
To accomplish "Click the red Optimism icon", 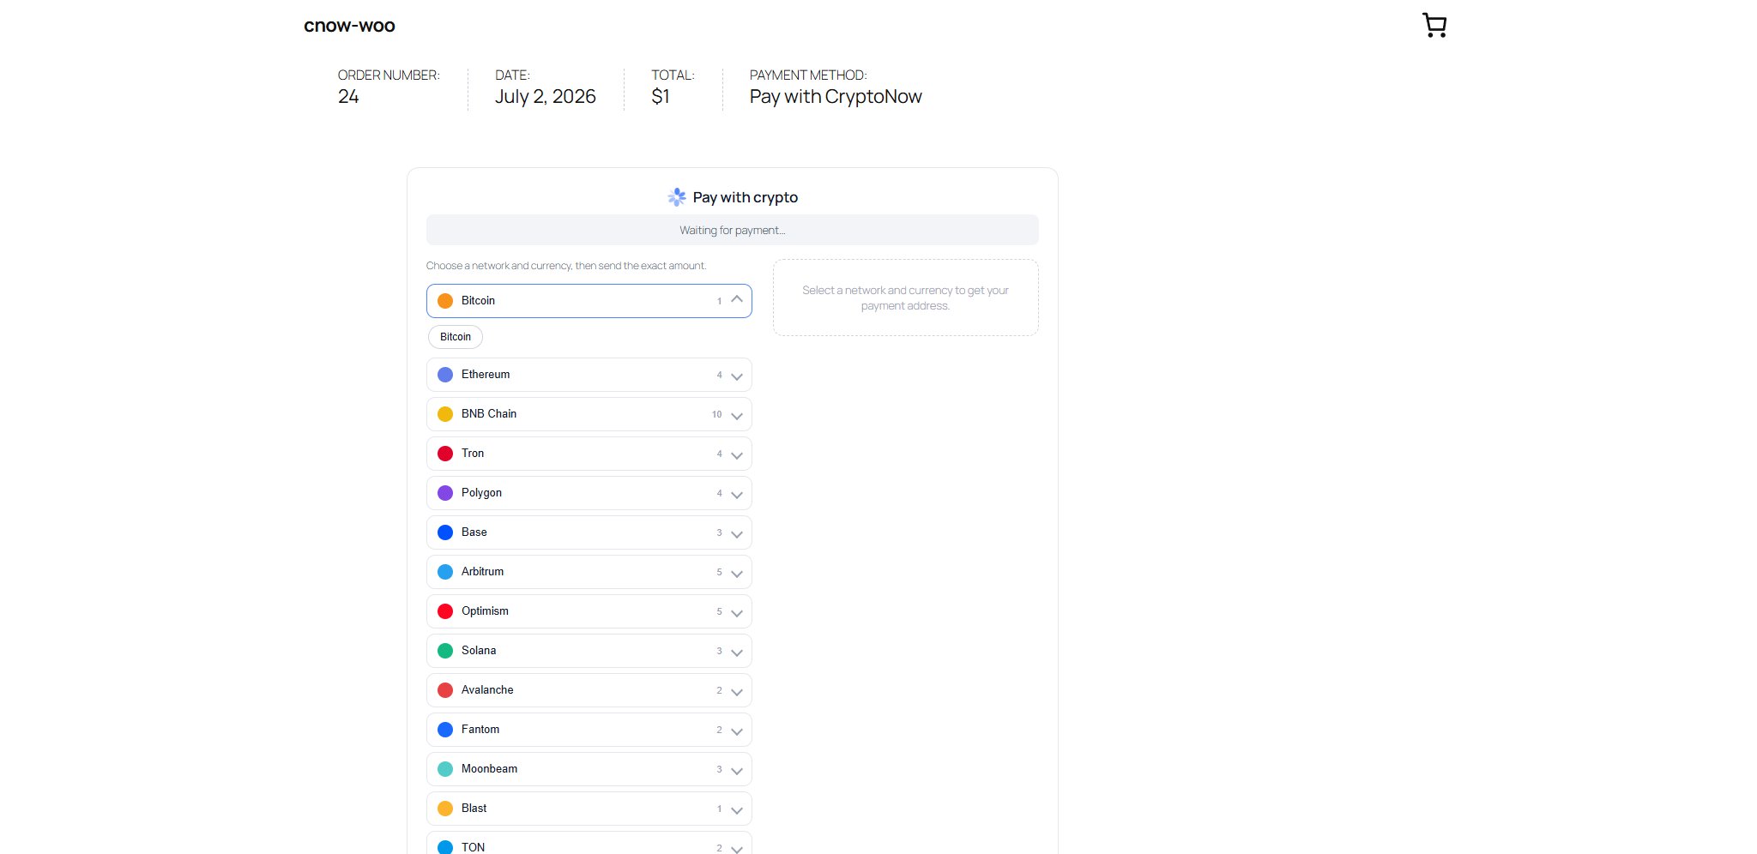I will click(x=445, y=611).
